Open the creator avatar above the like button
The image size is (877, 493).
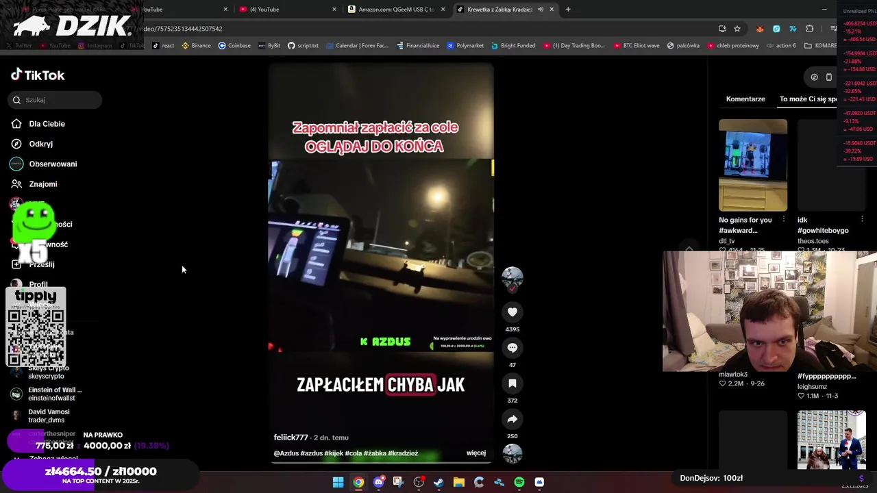pyautogui.click(x=512, y=278)
